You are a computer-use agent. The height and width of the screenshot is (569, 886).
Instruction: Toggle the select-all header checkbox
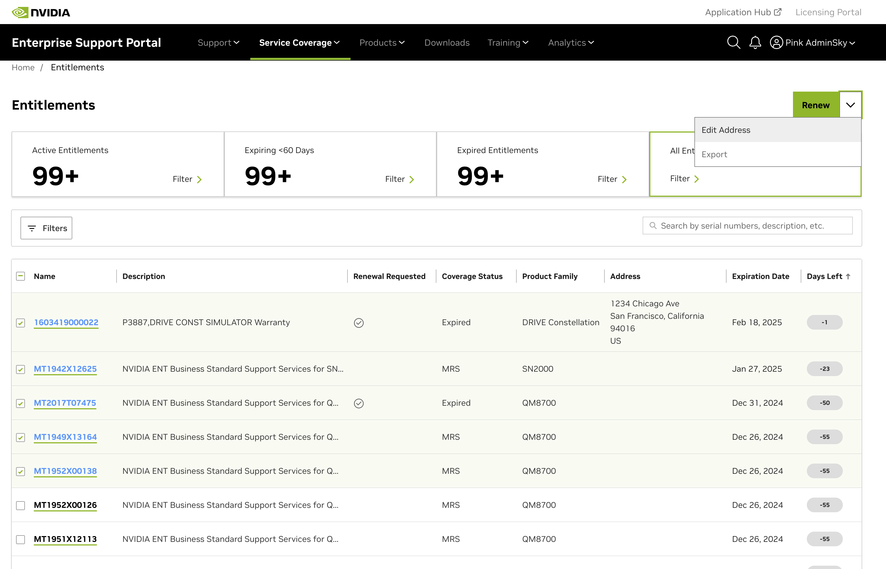click(21, 276)
